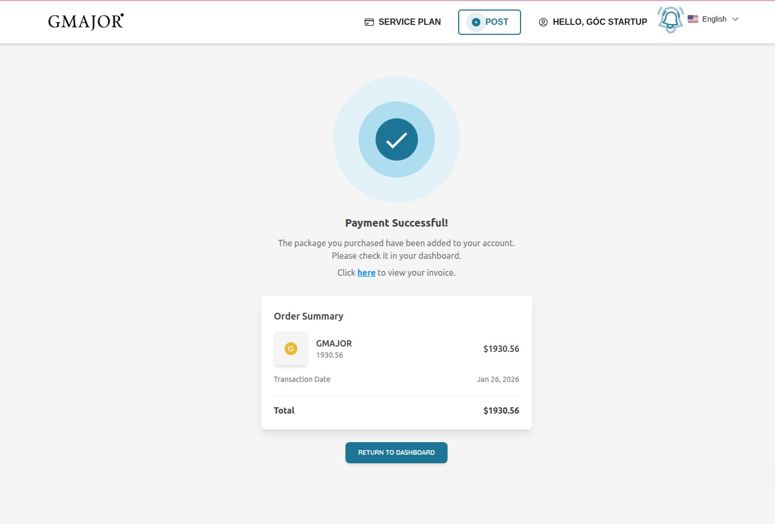Open the Service Plan menu item
This screenshot has width=775, height=524.
coord(403,22)
